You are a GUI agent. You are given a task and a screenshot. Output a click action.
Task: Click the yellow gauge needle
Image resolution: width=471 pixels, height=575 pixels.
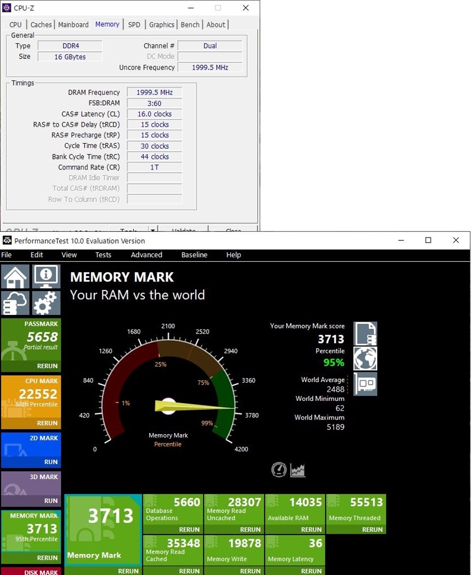coord(194,406)
